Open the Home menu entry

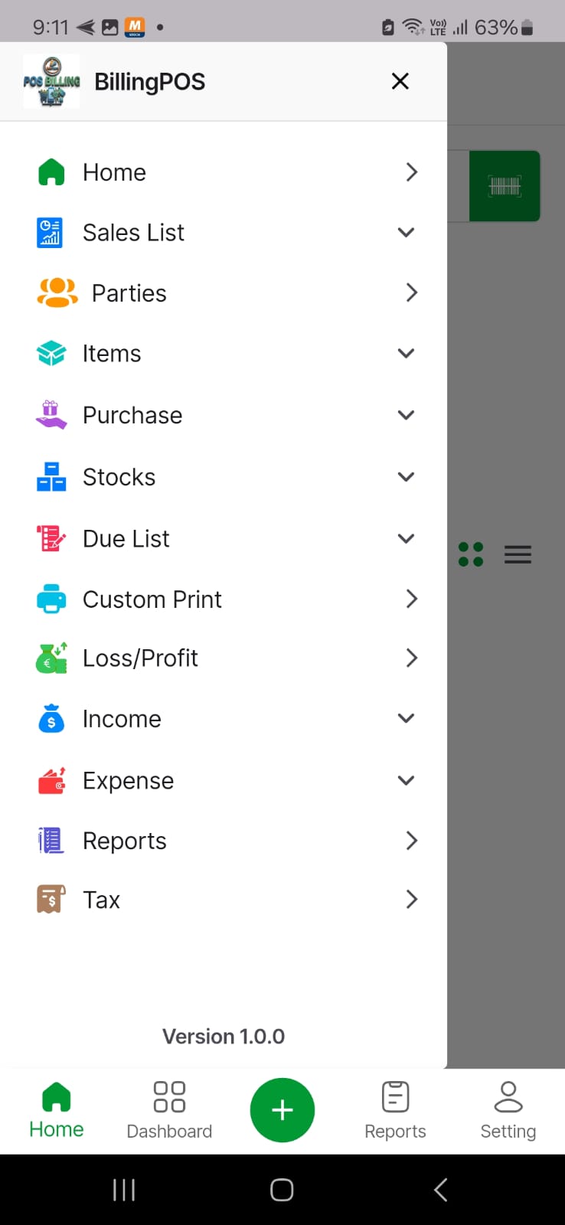tap(224, 172)
